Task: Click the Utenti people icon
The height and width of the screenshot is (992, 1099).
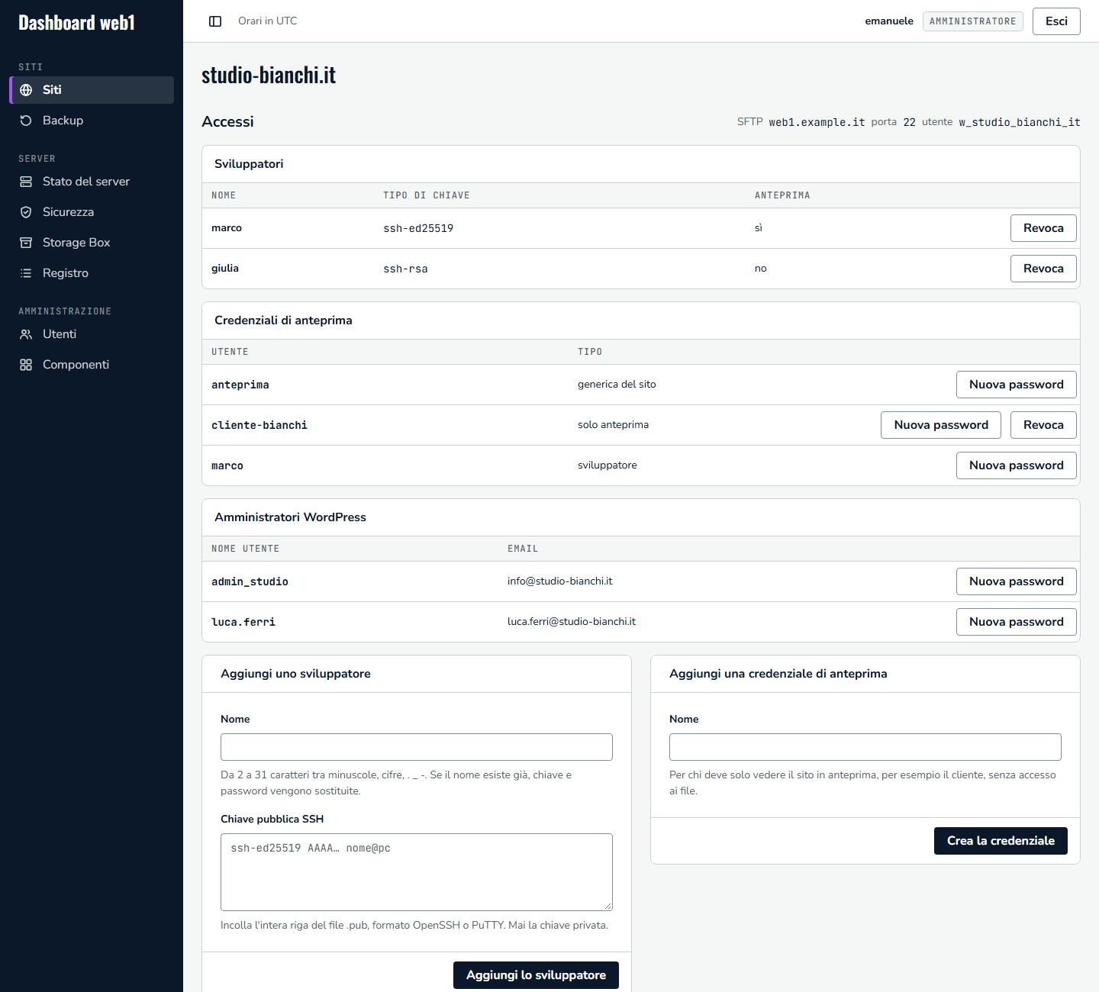Action: [x=26, y=334]
